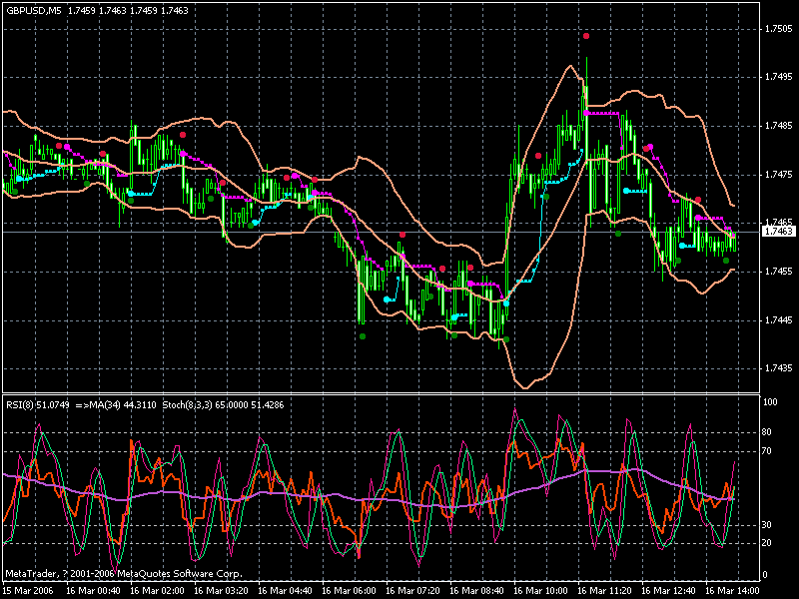Click the 80 level on oscillator scale
Image resolution: width=799 pixels, height=599 pixels.
767,432
